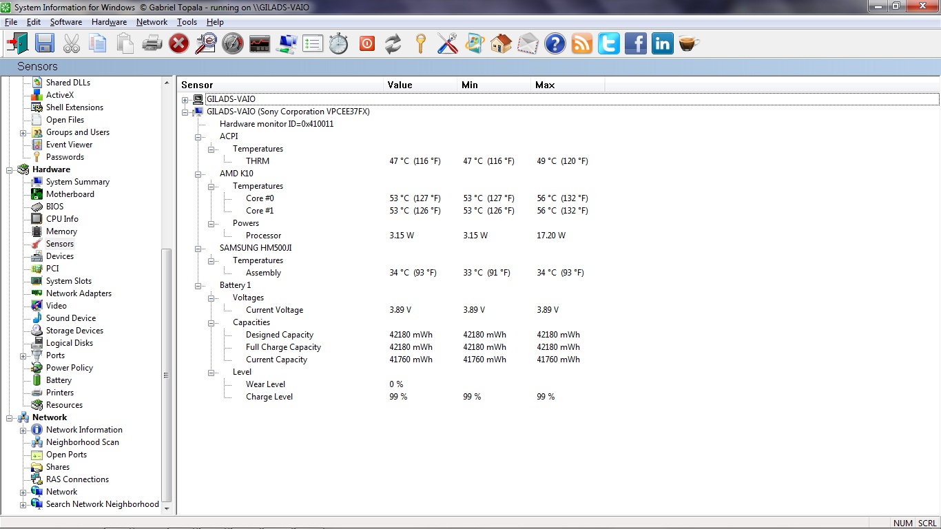Click the golden key toolbar icon
This screenshot has height=529, width=941.
point(420,44)
